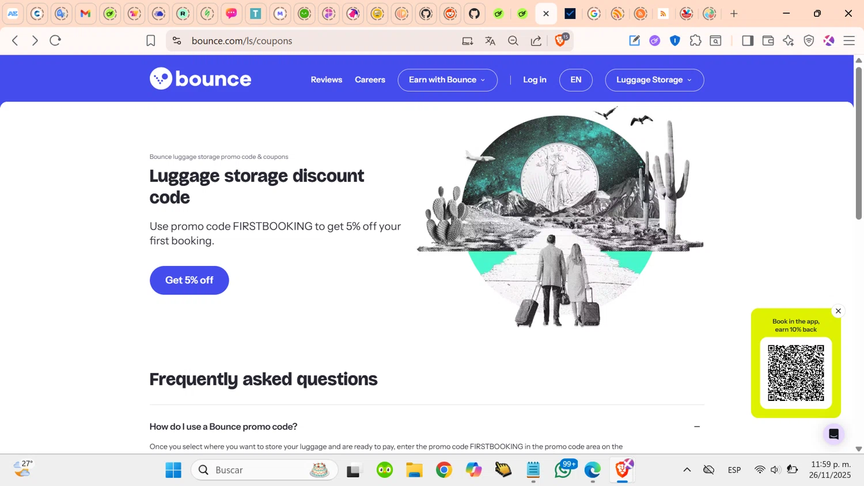Image resolution: width=864 pixels, height=486 pixels.
Task: Click the Get 5% off button
Action: click(x=190, y=280)
